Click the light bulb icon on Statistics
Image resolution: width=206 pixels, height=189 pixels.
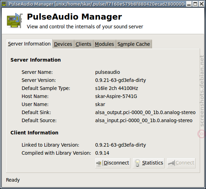coord(137,163)
